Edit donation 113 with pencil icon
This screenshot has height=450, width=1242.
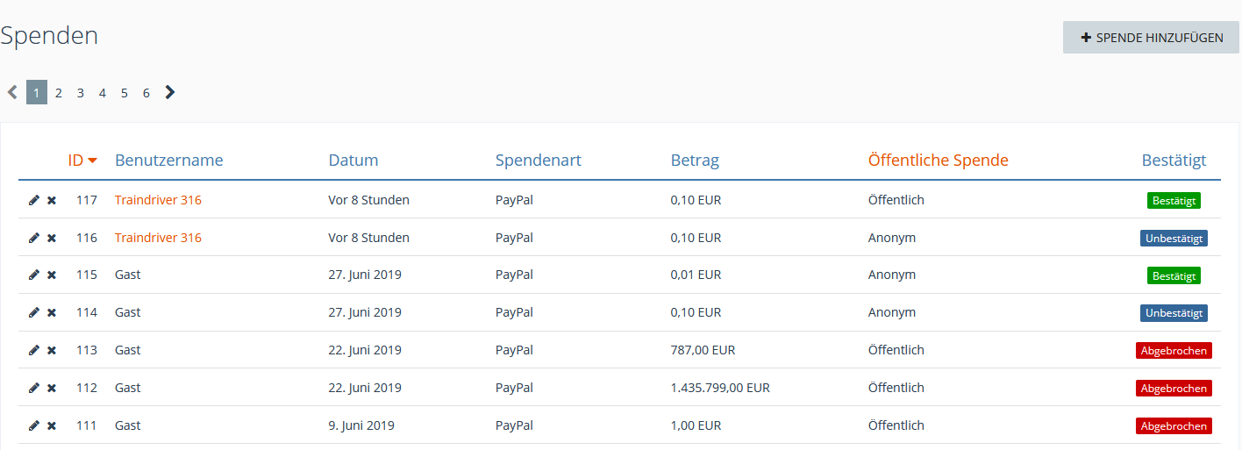click(34, 350)
